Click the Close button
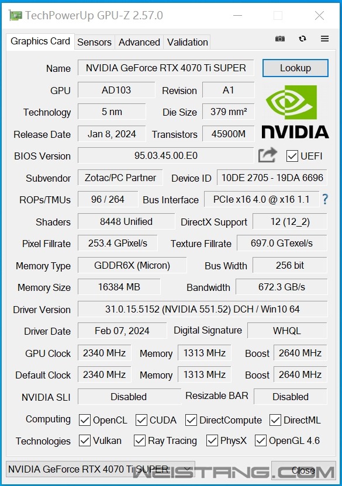 (x=303, y=470)
